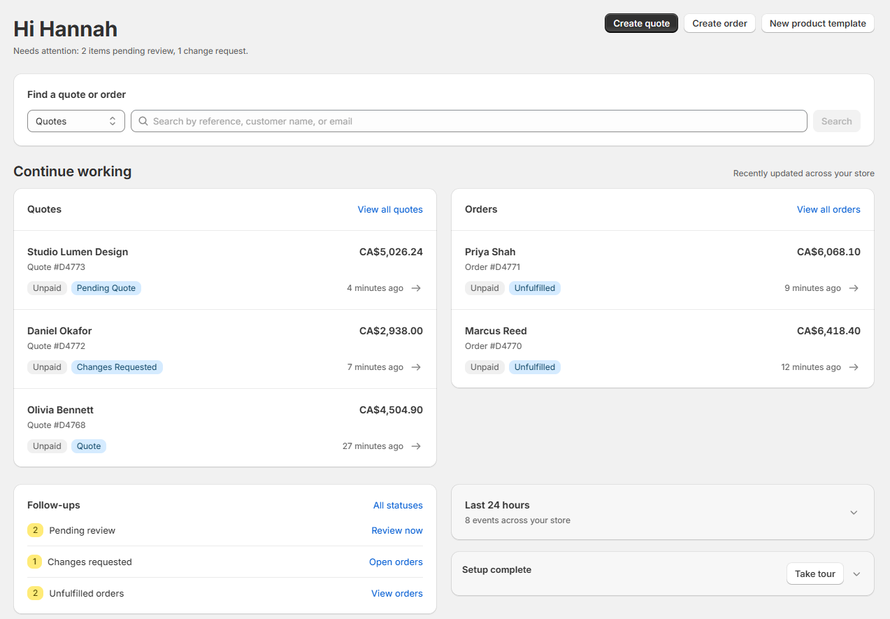Screen dimensions: 890x619
Task: Click Unpaid badge on Olivia Bennett quote
Action: click(x=47, y=446)
